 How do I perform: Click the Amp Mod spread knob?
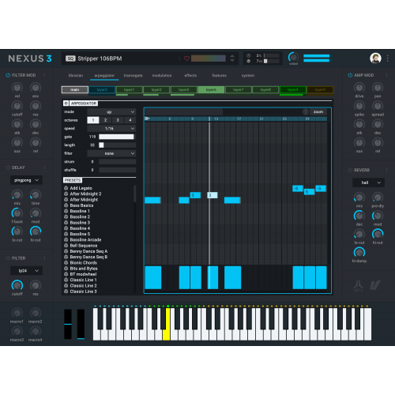pos(378,106)
